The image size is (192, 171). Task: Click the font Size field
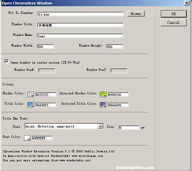click(x=129, y=127)
